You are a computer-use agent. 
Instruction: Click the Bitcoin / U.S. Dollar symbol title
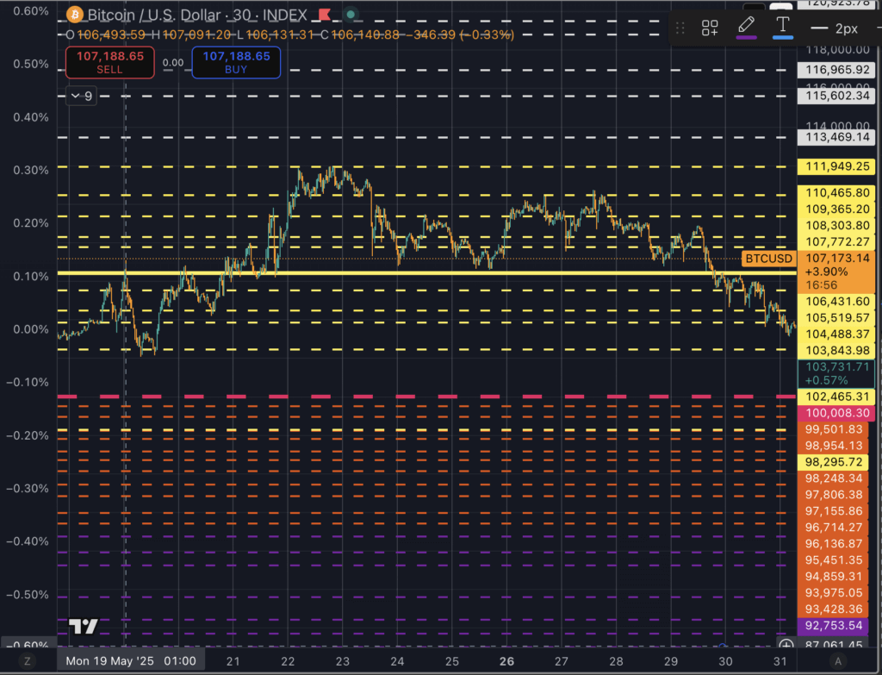click(165, 15)
